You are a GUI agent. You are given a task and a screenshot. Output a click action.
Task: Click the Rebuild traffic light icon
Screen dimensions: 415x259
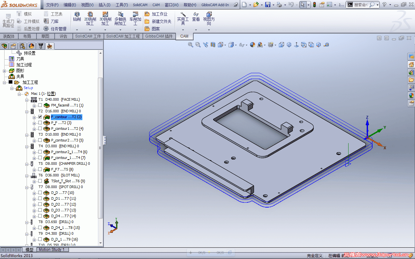click(314, 5)
